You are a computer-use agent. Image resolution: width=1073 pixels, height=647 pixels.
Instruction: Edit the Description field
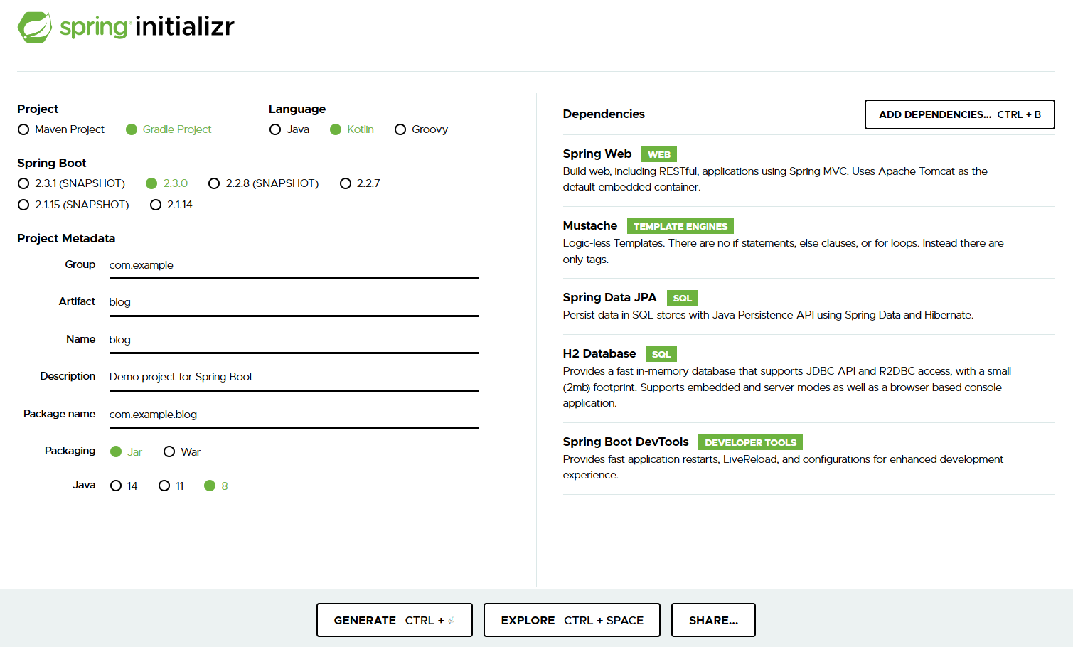click(x=294, y=377)
